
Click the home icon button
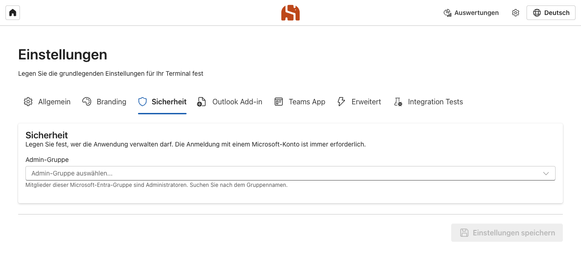(x=13, y=13)
